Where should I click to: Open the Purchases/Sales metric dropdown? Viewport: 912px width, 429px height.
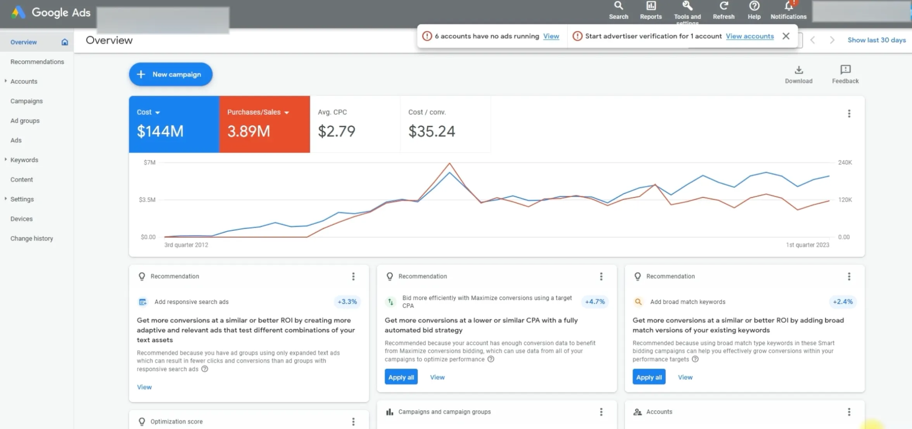(x=287, y=113)
